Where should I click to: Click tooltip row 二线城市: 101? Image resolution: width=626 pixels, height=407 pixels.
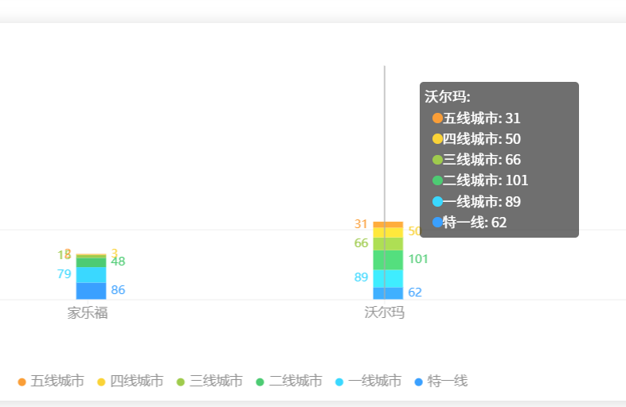point(480,180)
